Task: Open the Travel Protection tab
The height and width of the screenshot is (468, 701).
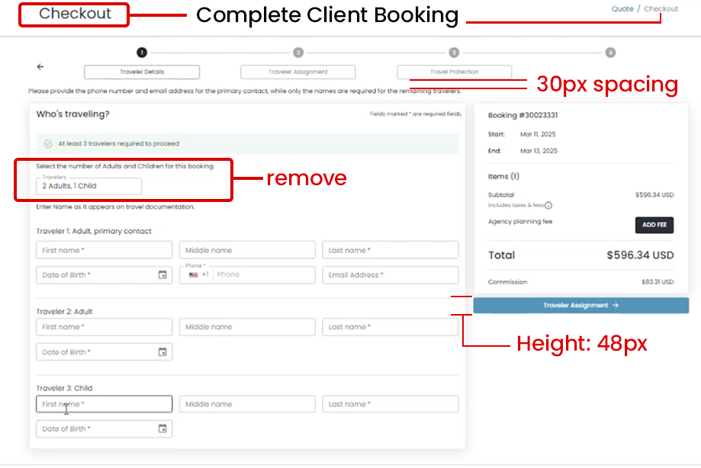Action: coord(454,72)
